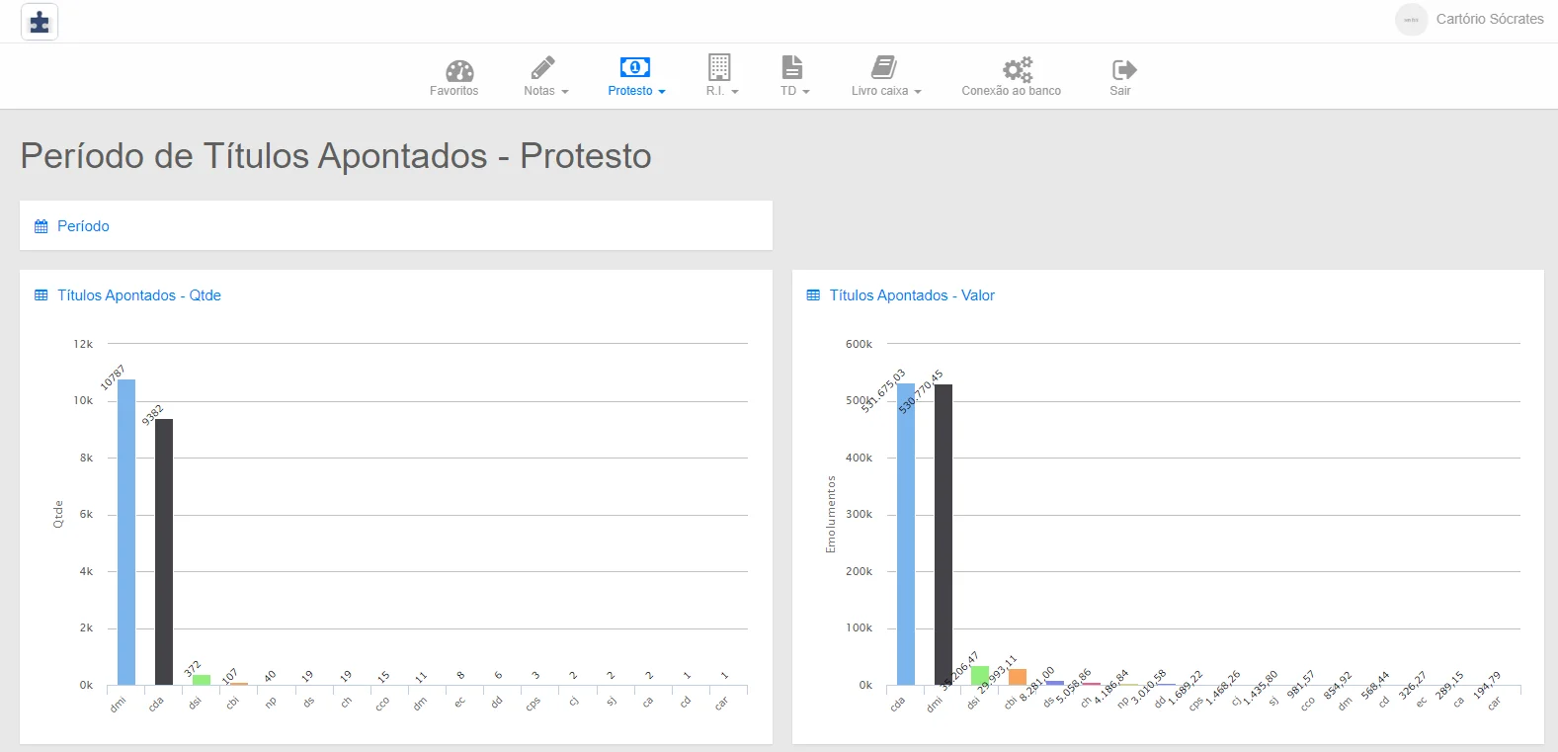Expand the TD dropdown menu
This screenshot has height=752, width=1558.
click(806, 92)
